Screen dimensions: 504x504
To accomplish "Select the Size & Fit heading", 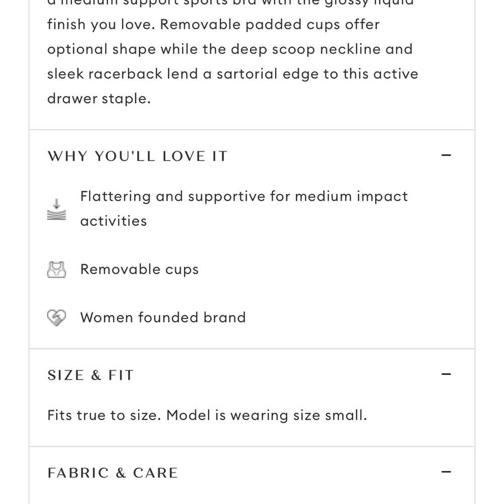I will 90,375.
